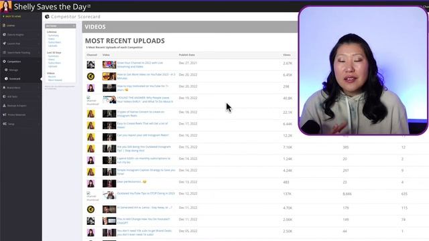The height and width of the screenshot is (241, 429).
Task: Open 'Outdated YouTube Tips to STOP Doing in 2023' link
Action: point(146,193)
